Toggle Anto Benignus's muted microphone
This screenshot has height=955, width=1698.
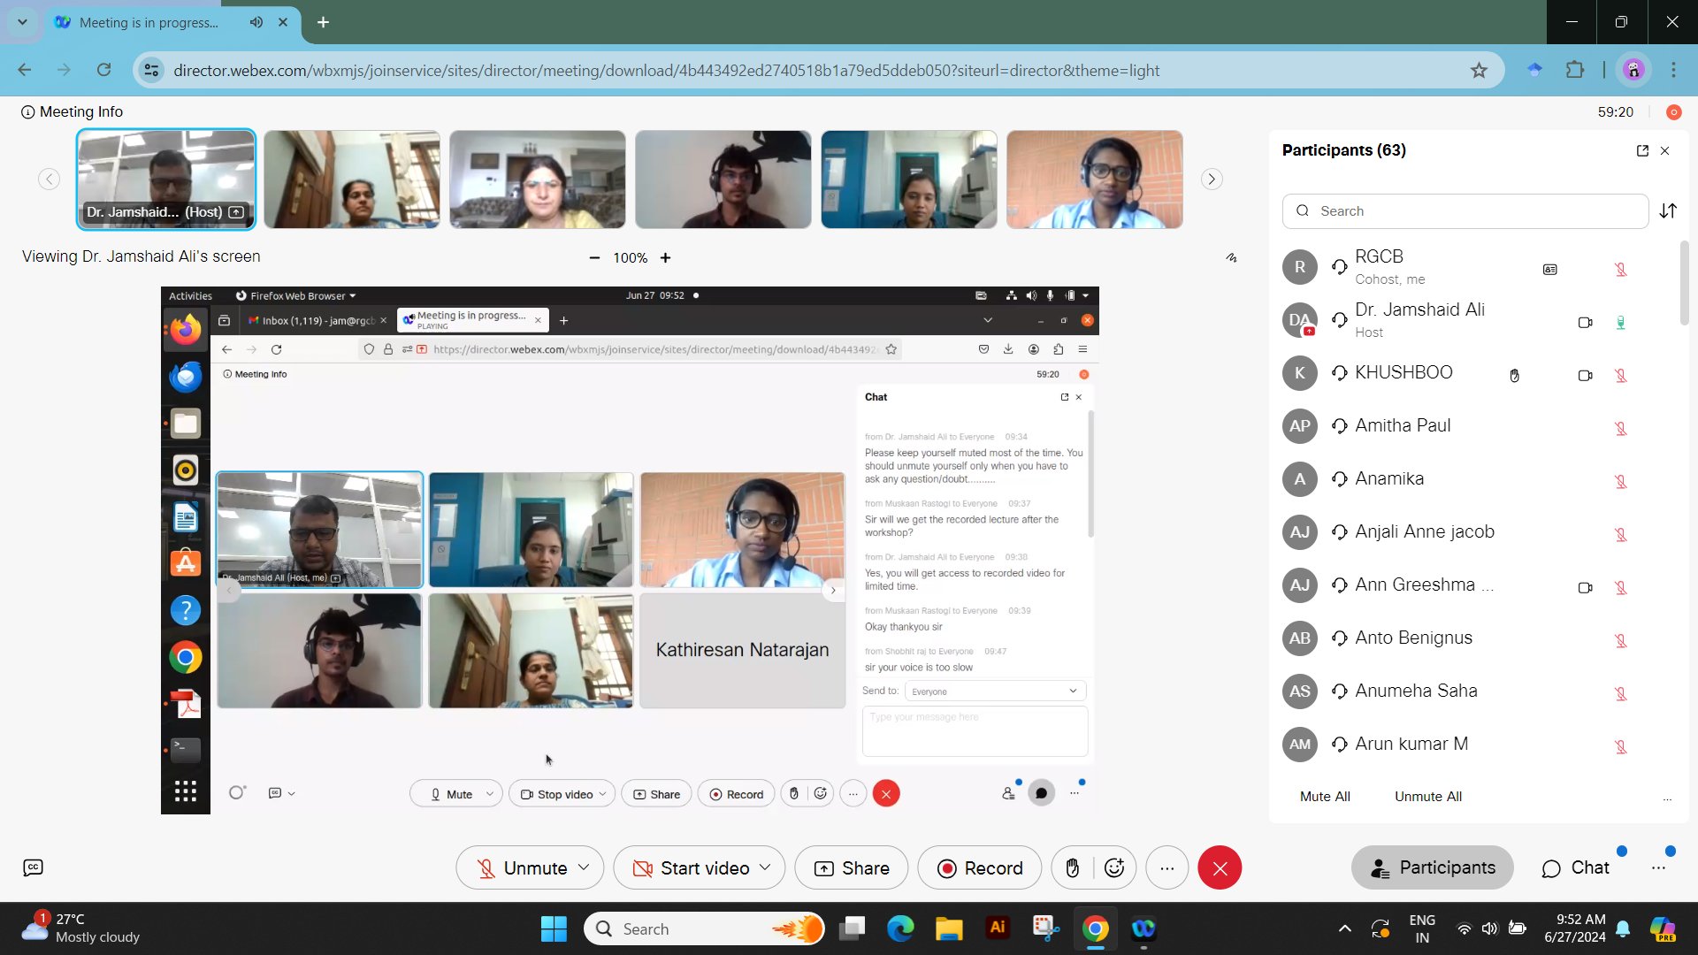click(x=1621, y=640)
